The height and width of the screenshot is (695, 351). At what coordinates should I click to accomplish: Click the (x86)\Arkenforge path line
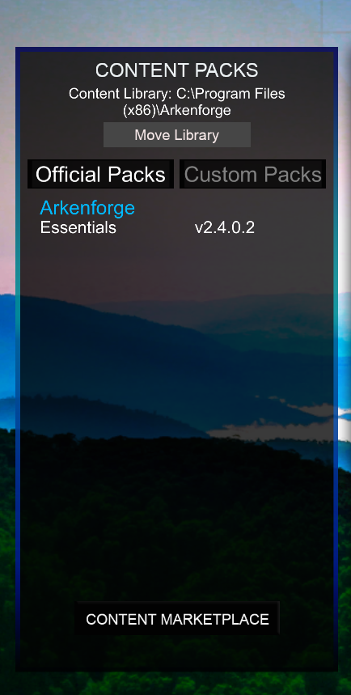(177, 110)
